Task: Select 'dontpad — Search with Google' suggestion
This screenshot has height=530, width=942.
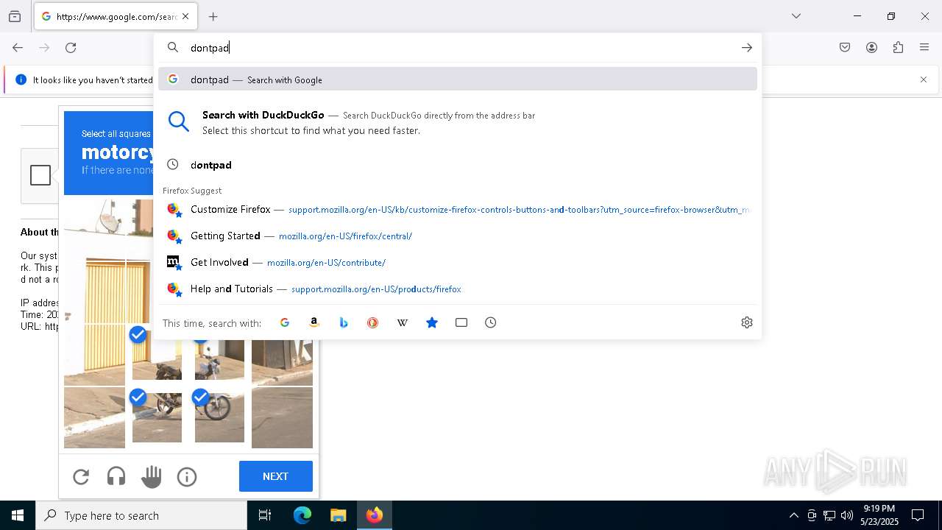Action: coord(458,79)
